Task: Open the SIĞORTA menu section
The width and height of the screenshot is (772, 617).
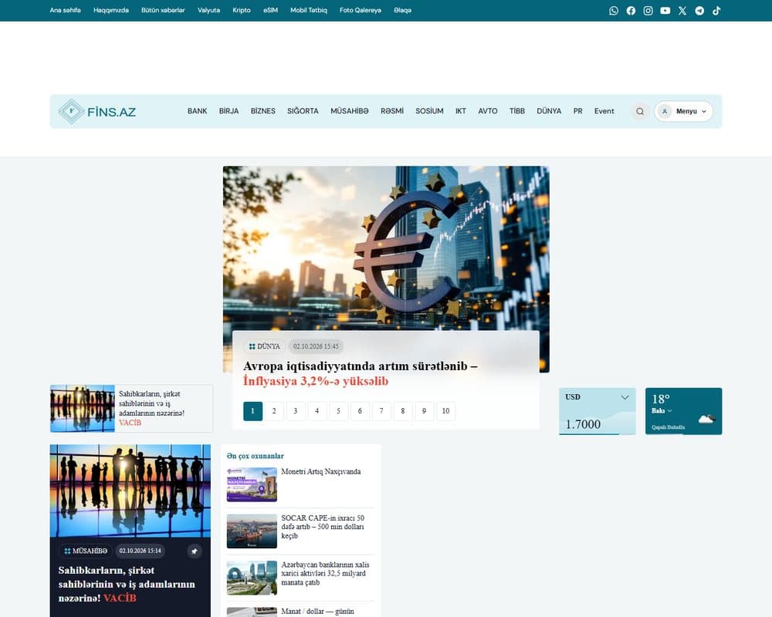Action: 303,111
